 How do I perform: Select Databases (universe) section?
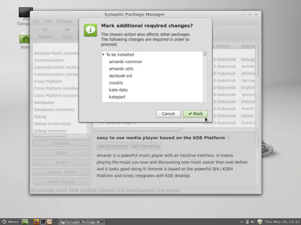(x=54, y=109)
